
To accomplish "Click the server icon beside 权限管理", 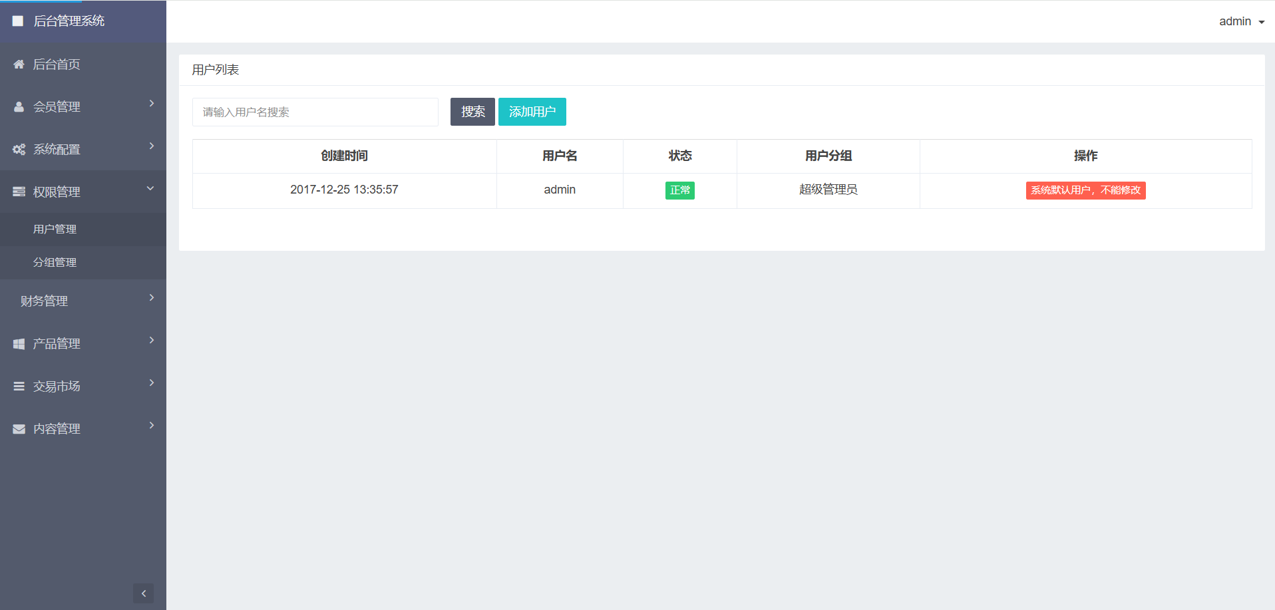I will click(x=19, y=192).
